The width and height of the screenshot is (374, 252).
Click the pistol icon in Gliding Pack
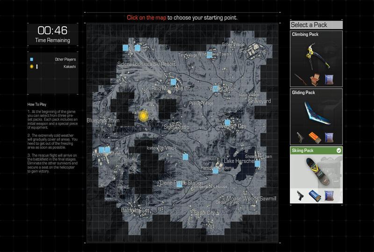[x=301, y=137]
